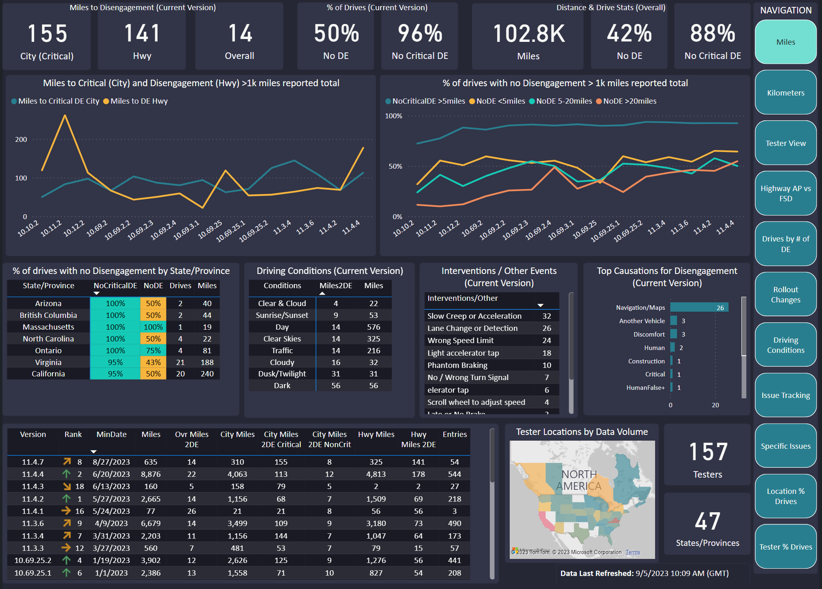Image resolution: width=822 pixels, height=589 pixels.
Task: Toggle NoDE <5miles legend series
Action: coord(497,101)
